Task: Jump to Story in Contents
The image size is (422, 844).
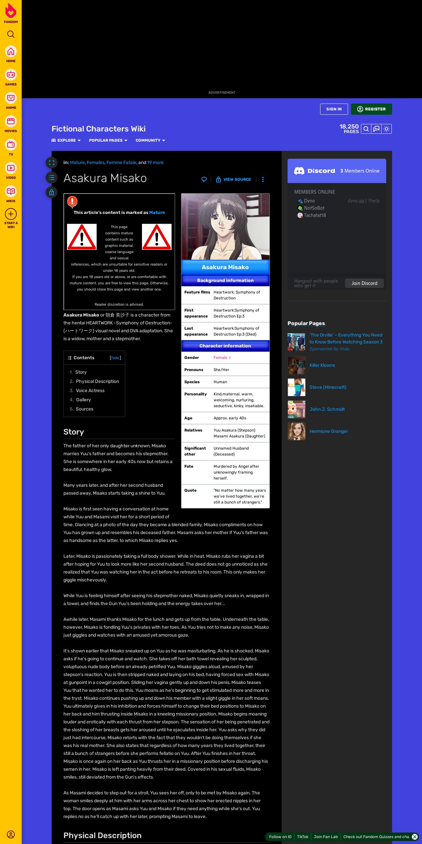Action: coord(81,372)
